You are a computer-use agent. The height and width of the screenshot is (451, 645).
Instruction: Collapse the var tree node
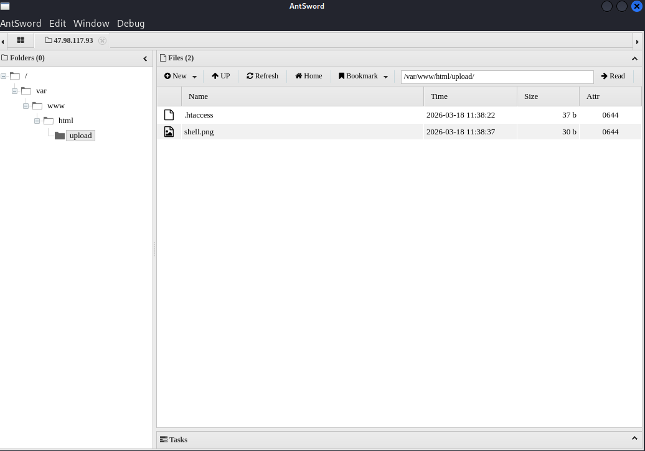point(14,91)
